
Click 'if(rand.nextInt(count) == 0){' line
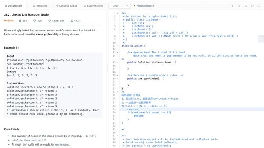(x=149, y=113)
